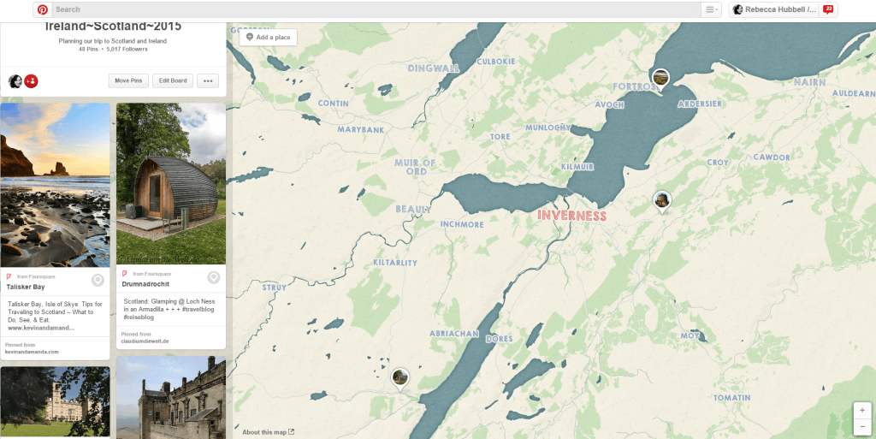Click the Ireland~Scotland~2015 board title

coord(113,27)
